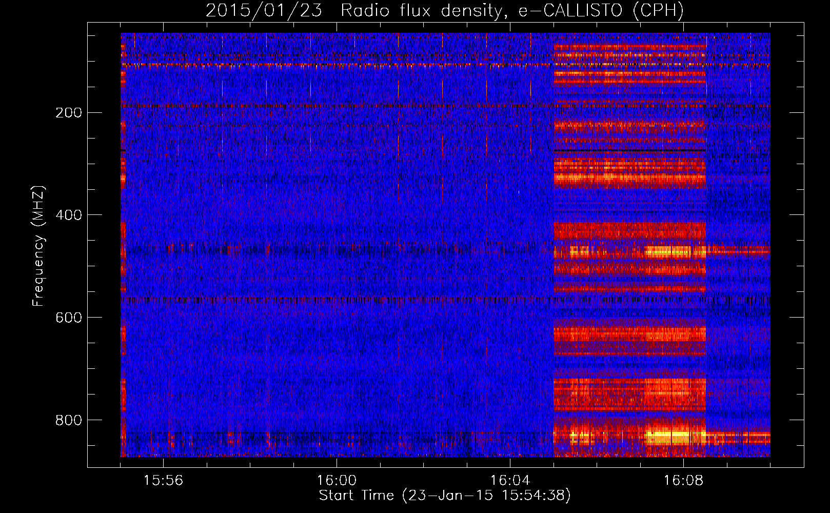
Task: Click the 16:00 time tick label
Action: coord(337,481)
